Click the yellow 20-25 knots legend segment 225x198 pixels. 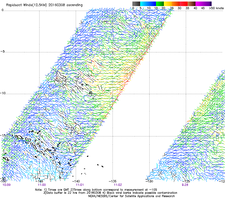(x=168, y=4)
